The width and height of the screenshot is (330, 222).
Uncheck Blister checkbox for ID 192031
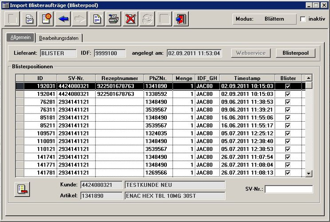click(288, 86)
